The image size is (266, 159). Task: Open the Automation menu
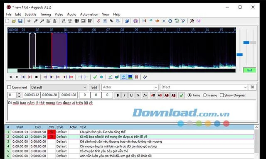[89, 15]
